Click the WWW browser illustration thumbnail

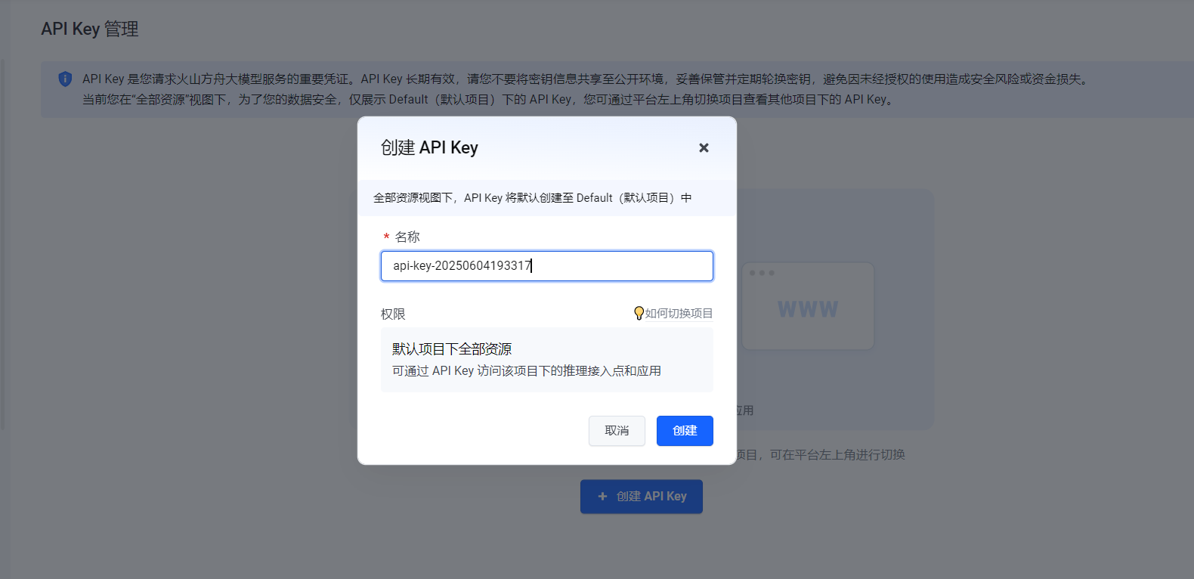(x=808, y=306)
